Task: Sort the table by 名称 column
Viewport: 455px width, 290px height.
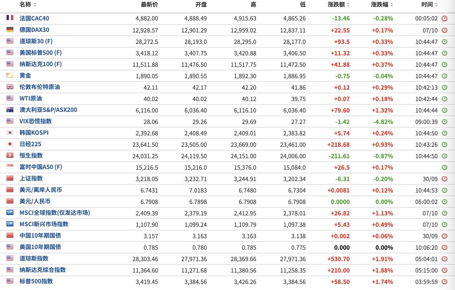Action: 28,5
